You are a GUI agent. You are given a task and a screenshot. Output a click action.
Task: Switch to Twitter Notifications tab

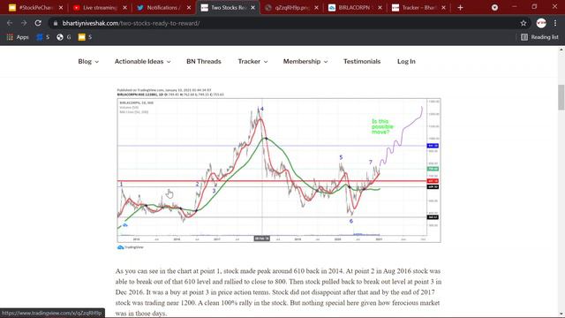pos(160,8)
